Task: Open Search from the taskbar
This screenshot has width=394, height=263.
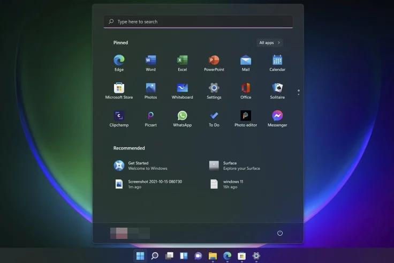Action: tap(155, 256)
